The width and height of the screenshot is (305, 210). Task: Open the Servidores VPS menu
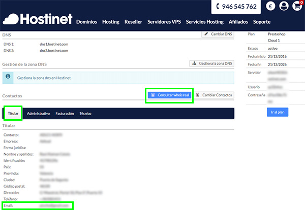click(x=164, y=22)
